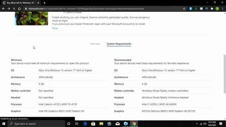Click Intel Celeron J4105 | AMD FX-4100 text
Viewport: 226px width, 127px height.
point(58,104)
